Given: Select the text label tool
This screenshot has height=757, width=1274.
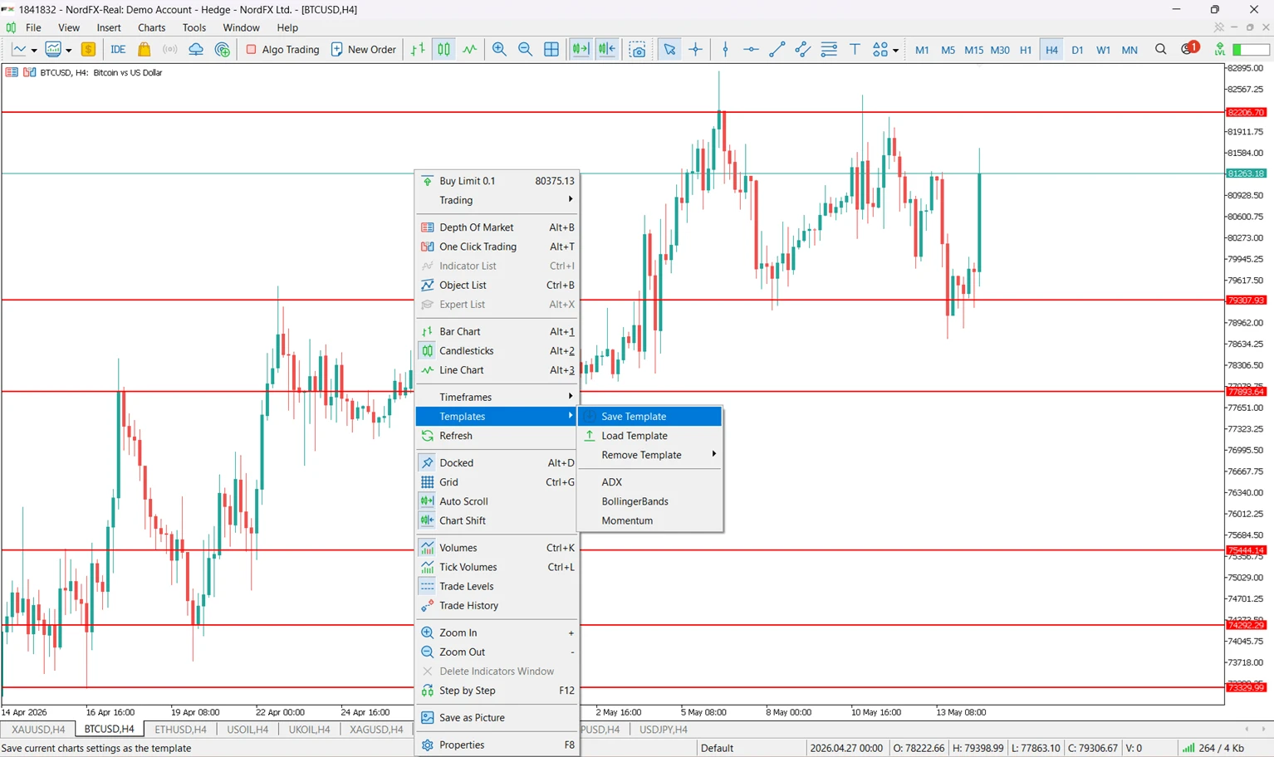Looking at the screenshot, I should click(855, 50).
